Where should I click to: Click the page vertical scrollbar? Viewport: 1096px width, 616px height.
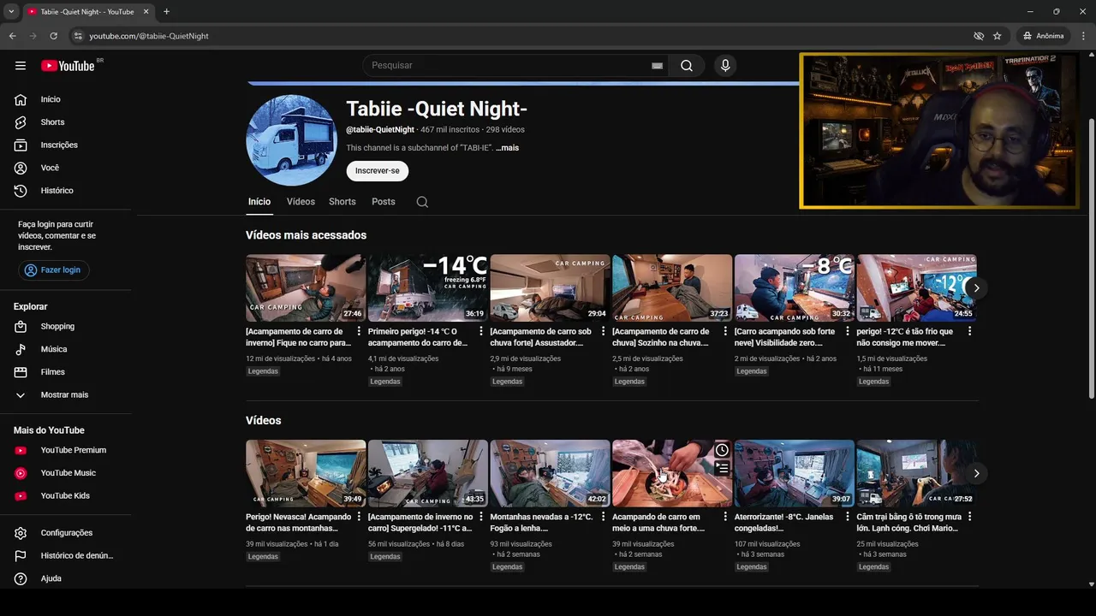(1091, 257)
